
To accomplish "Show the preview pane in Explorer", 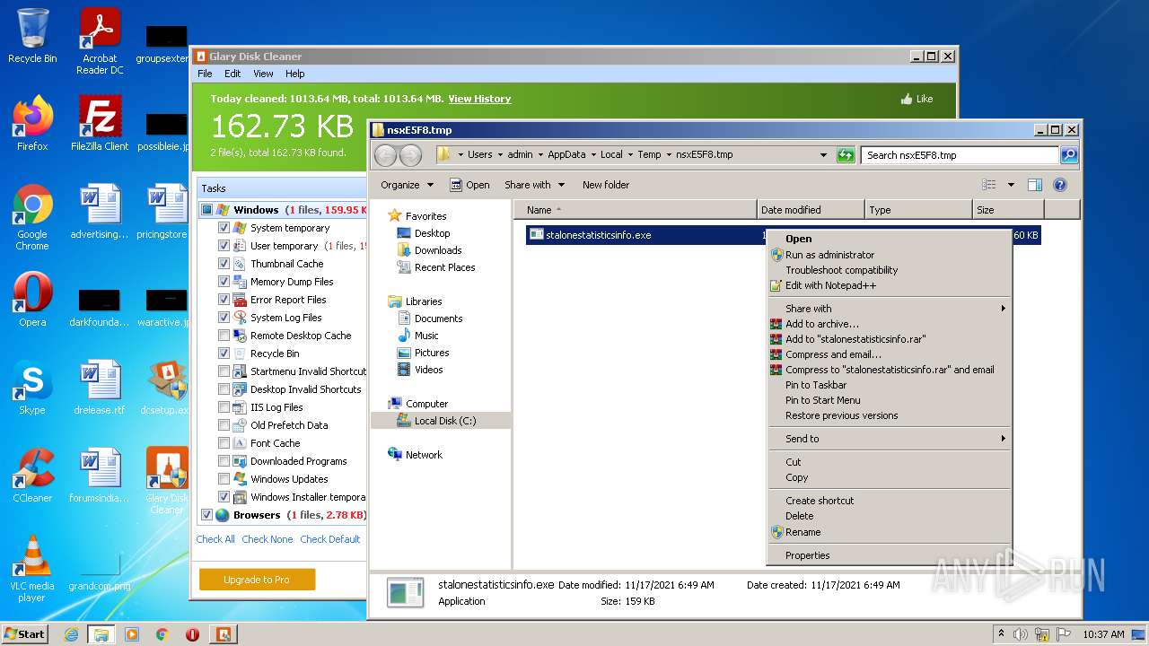I will (1034, 185).
